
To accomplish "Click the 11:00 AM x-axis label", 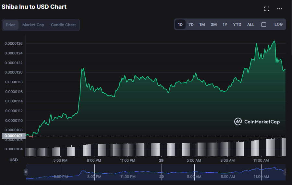I will point(261,160).
